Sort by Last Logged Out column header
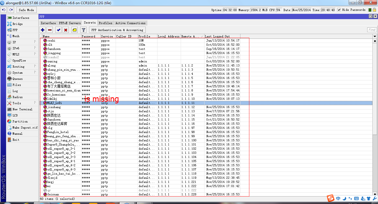378x204 pixels. pyautogui.click(x=222, y=36)
